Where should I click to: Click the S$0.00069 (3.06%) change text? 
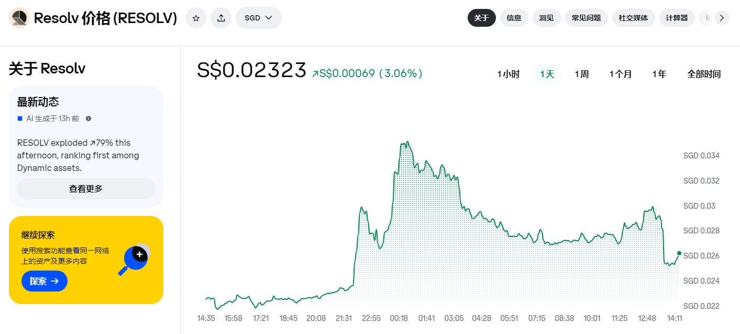pyautogui.click(x=367, y=73)
